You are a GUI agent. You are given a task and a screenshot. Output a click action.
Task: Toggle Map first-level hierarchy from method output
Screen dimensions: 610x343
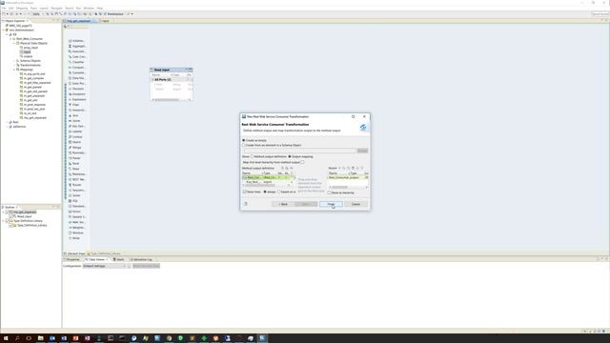click(303, 162)
